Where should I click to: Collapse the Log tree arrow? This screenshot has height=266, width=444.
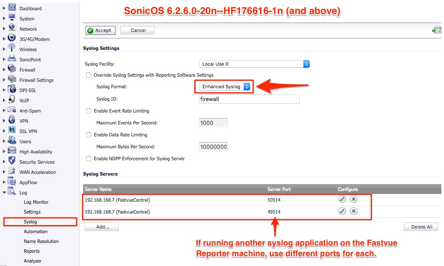(4, 192)
